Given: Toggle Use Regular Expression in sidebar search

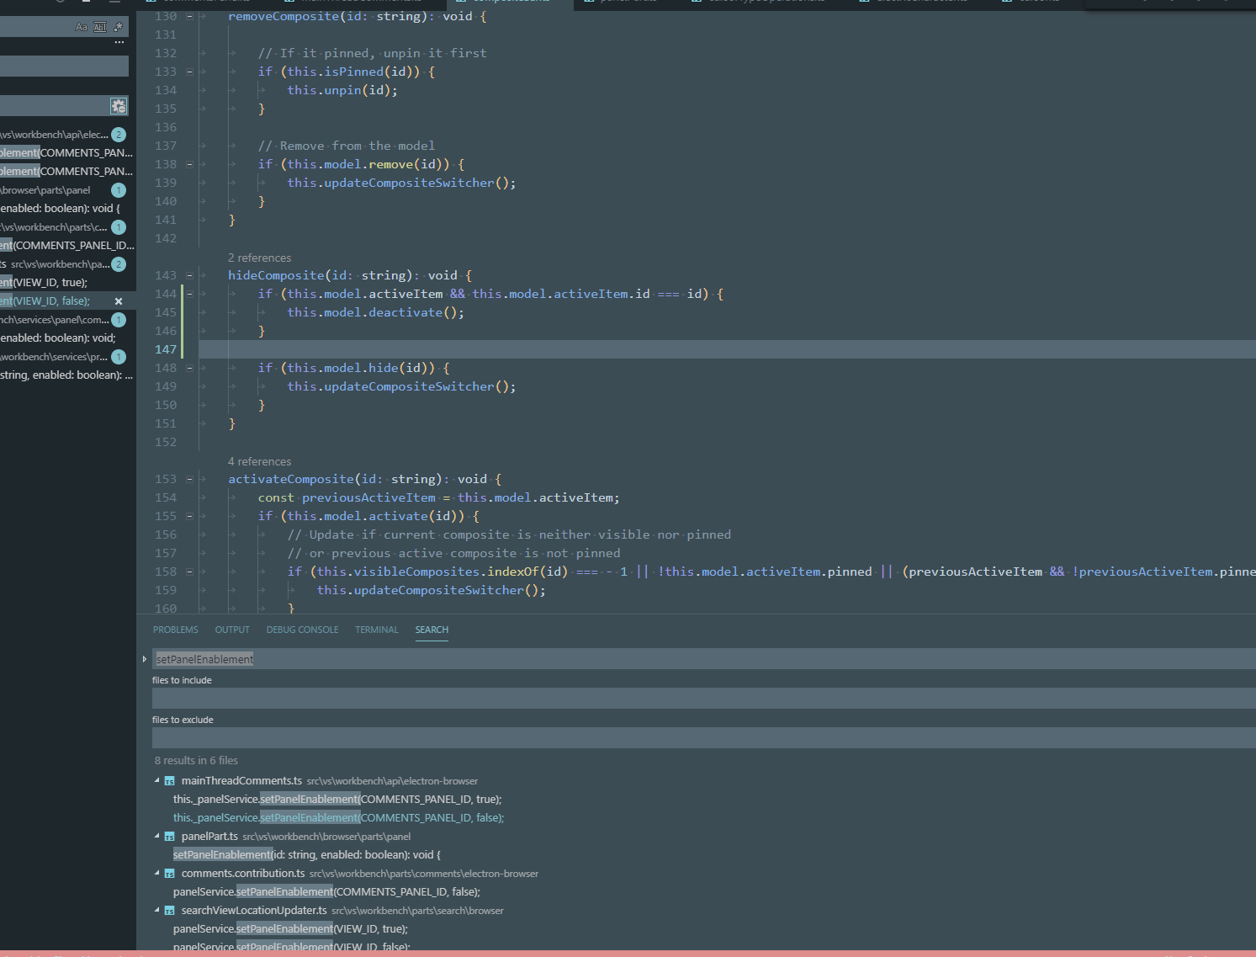Looking at the screenshot, I should [118, 27].
